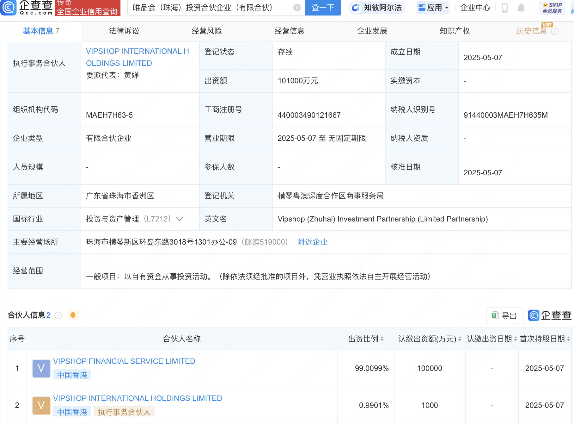Open the 知识产权 tab
The height and width of the screenshot is (424, 574).
[x=454, y=31]
